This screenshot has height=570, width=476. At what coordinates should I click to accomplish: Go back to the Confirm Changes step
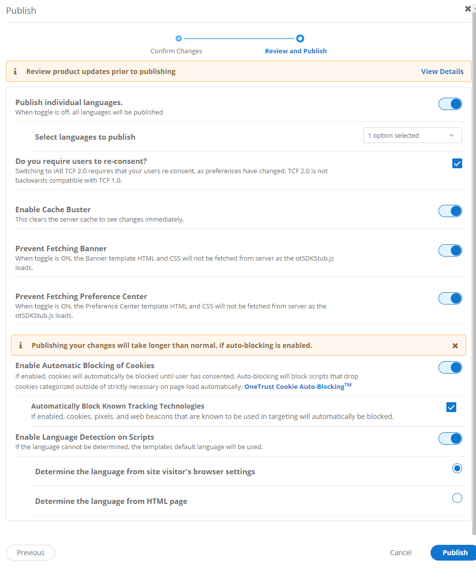coord(176,51)
